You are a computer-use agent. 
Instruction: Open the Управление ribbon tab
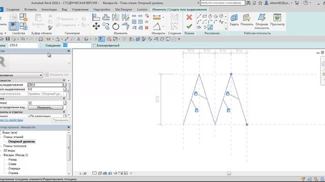[80, 10]
